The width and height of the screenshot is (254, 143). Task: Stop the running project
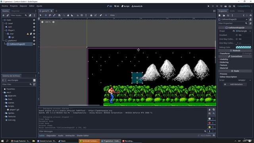217,6
